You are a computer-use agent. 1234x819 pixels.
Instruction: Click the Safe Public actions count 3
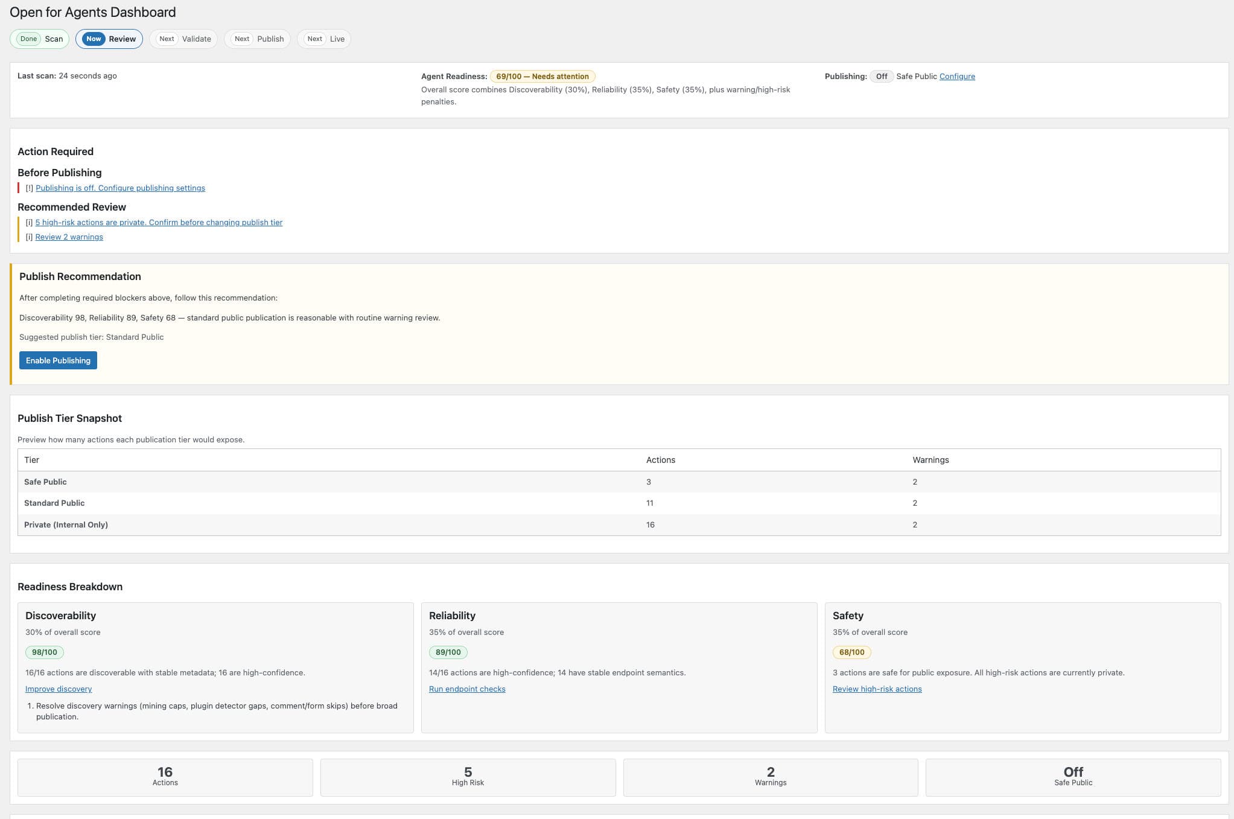pyautogui.click(x=649, y=482)
